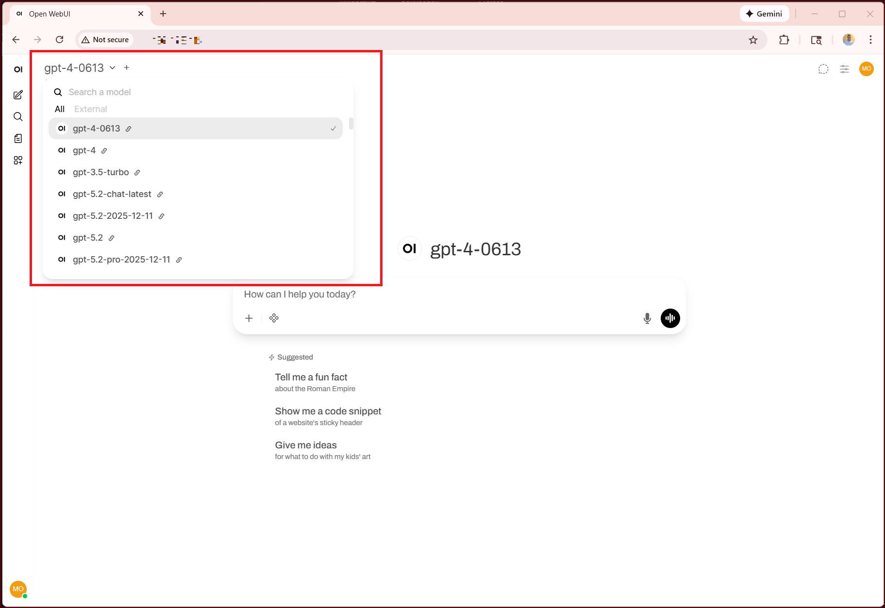885x608 pixels.
Task: Add another model with plus next to selector
Action: (127, 68)
